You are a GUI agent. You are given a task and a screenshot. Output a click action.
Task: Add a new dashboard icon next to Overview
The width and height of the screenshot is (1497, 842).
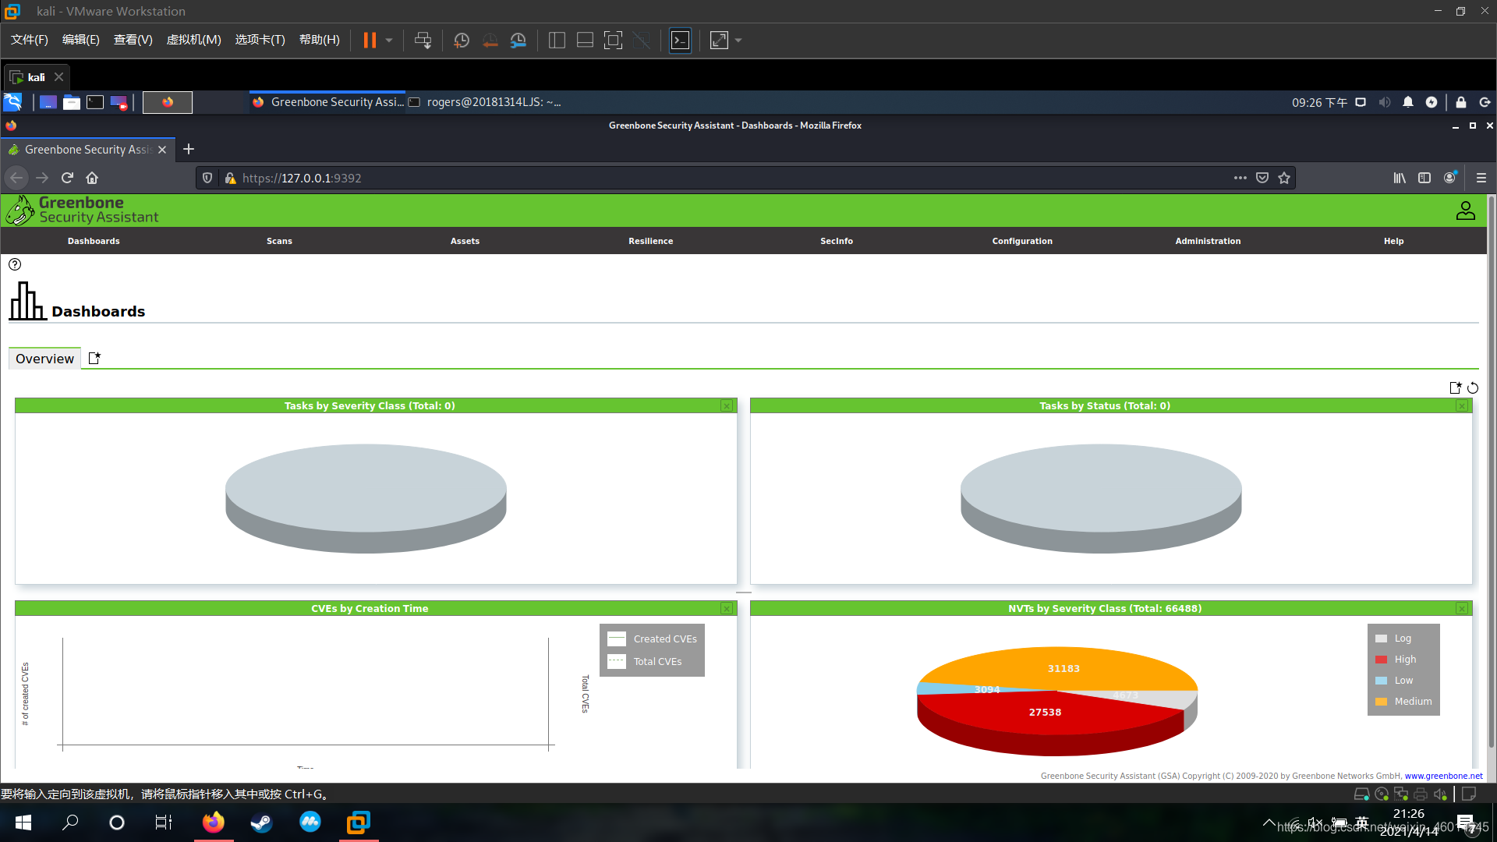pos(94,358)
